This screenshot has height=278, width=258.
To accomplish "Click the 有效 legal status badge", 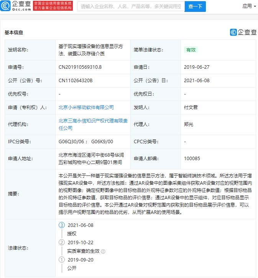I will point(191,50).
